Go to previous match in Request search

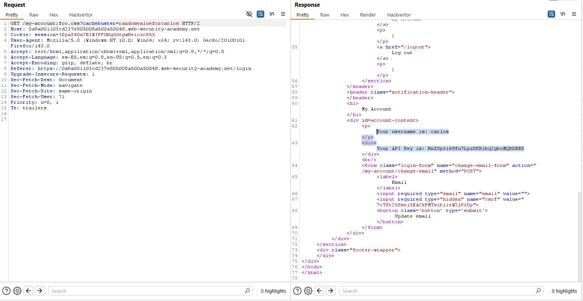tap(29, 291)
